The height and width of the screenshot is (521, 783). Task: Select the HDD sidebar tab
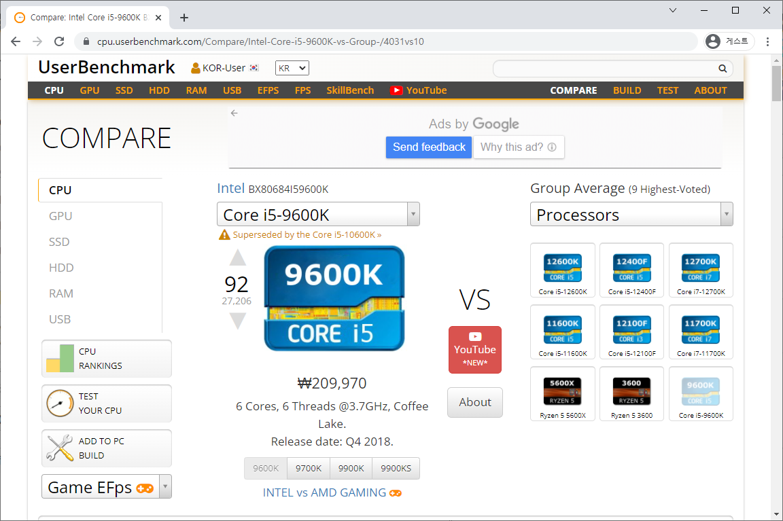[100, 268]
